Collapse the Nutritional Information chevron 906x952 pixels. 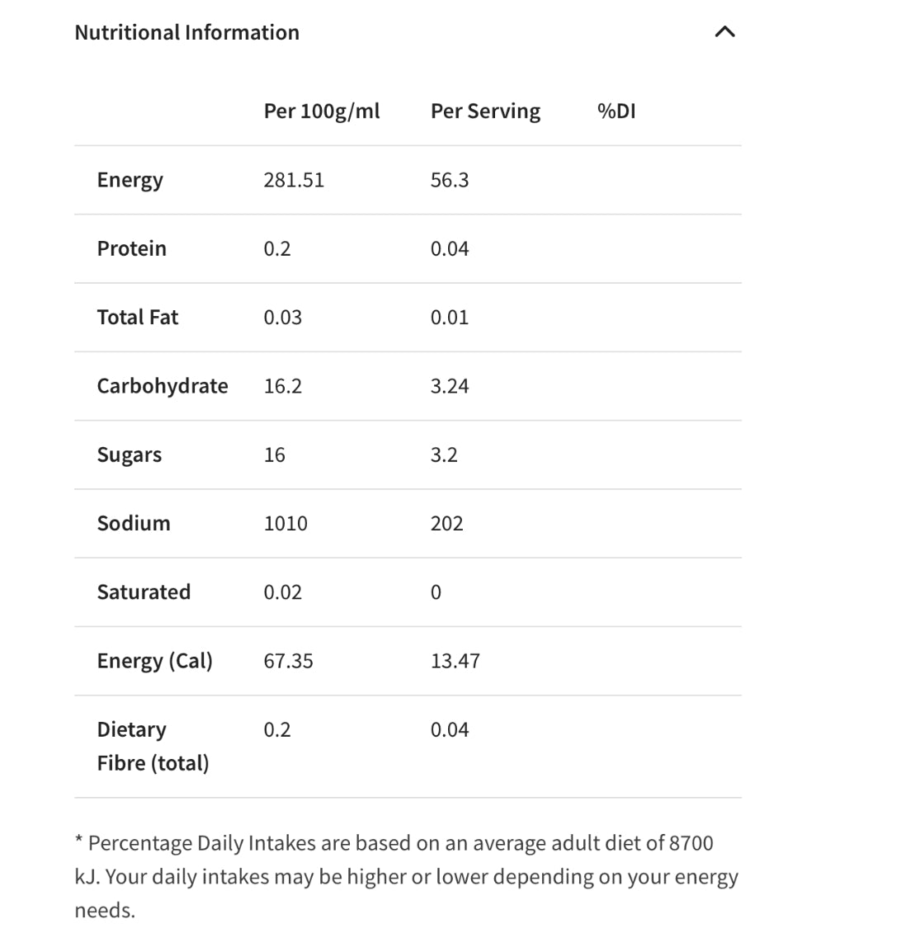coord(724,31)
